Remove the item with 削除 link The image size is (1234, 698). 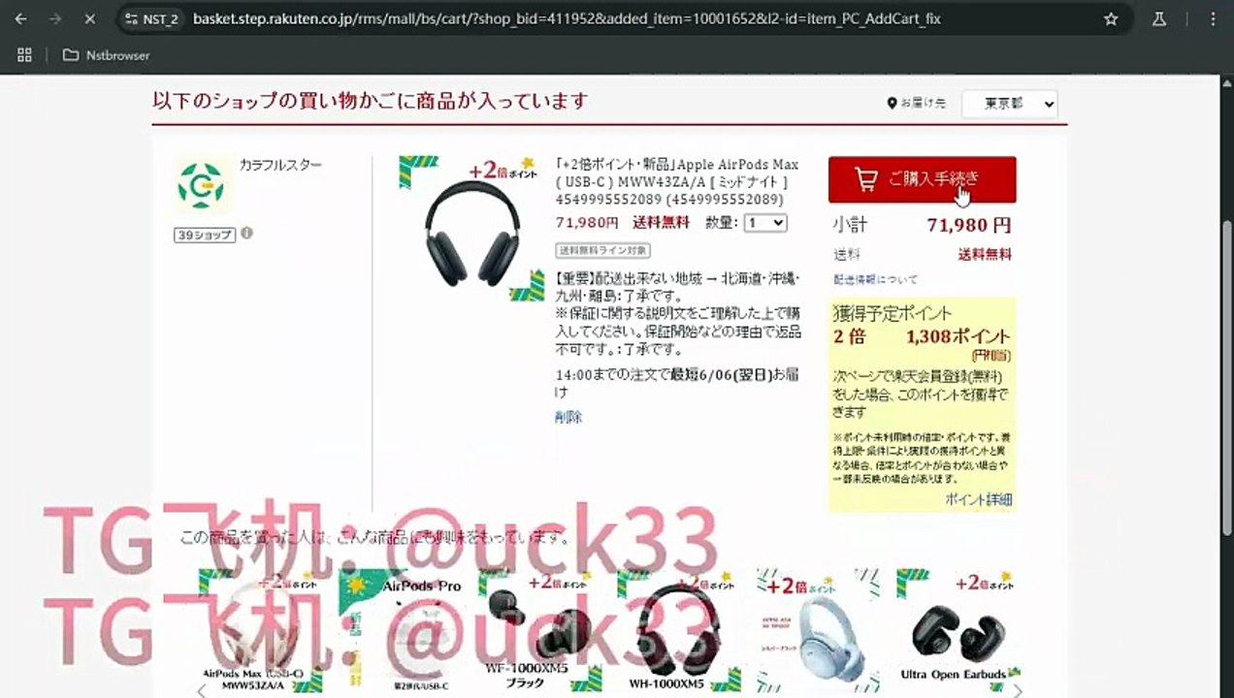pos(568,417)
